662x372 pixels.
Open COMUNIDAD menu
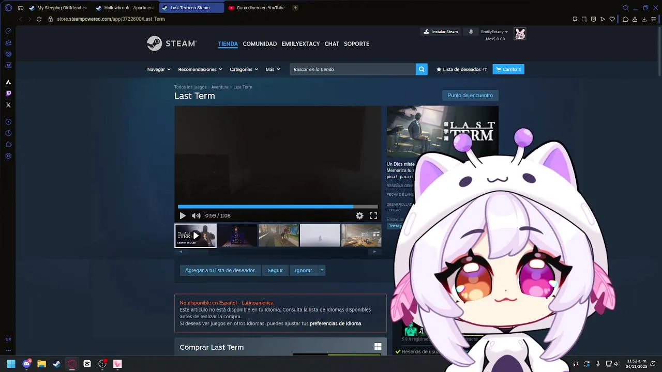click(260, 44)
